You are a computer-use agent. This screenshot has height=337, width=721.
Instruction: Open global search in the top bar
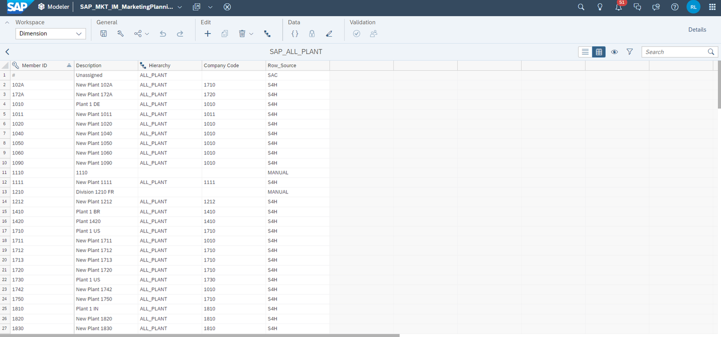pyautogui.click(x=581, y=7)
